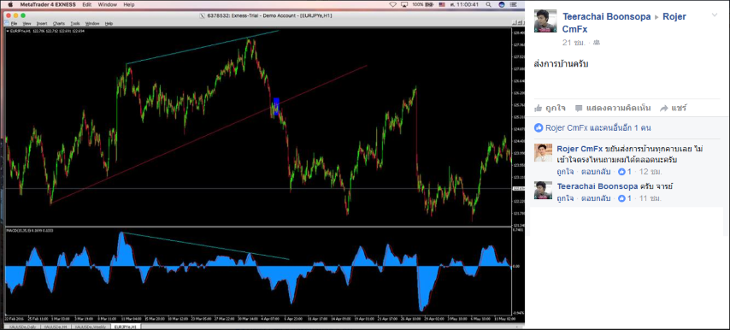The height and width of the screenshot is (330, 730).
Task: Open the macOS Window menu
Action: click(108, 4)
